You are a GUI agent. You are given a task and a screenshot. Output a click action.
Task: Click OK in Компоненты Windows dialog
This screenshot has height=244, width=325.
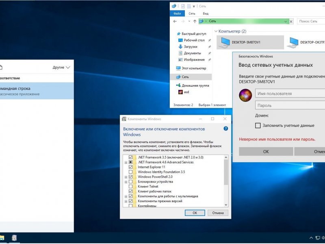(x=195, y=213)
